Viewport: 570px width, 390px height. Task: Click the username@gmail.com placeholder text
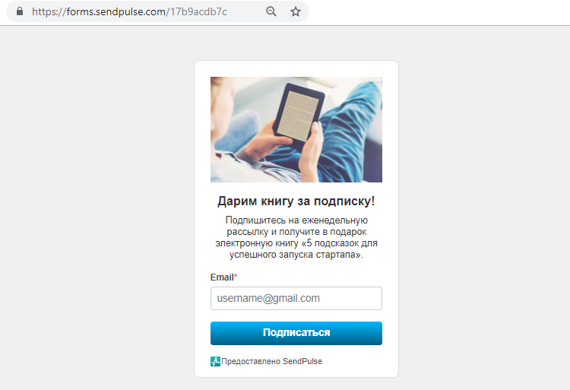(268, 299)
